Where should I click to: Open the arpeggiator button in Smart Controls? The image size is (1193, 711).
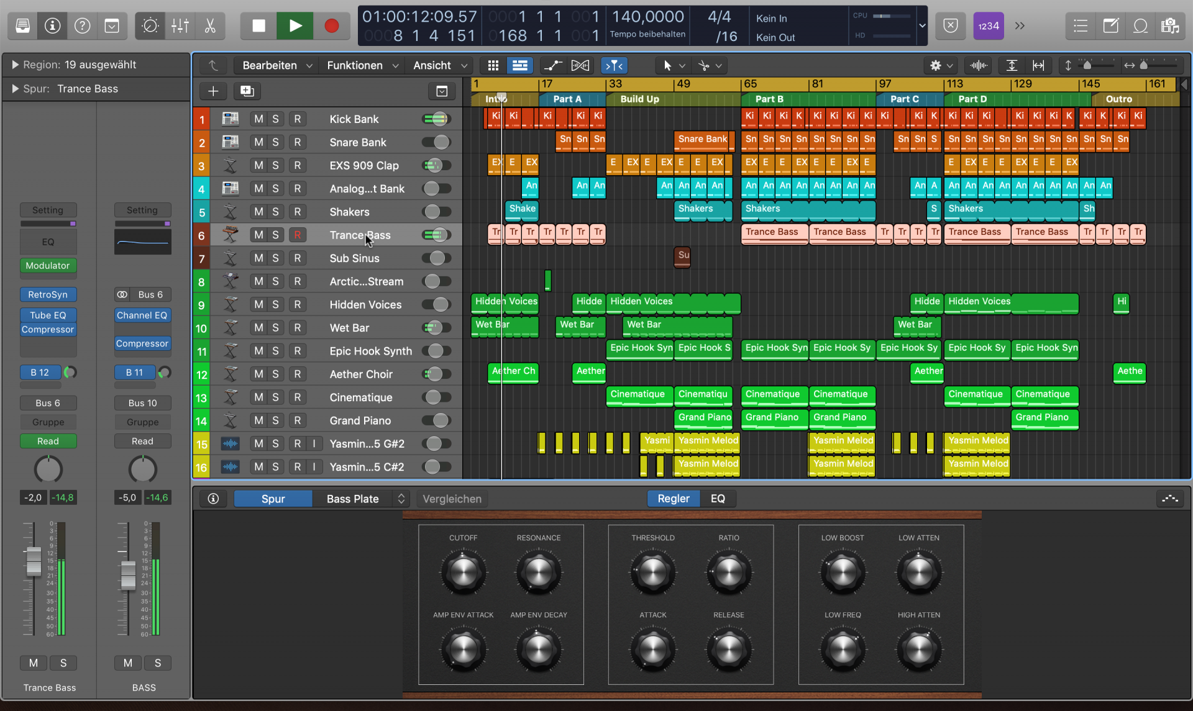point(1170,499)
